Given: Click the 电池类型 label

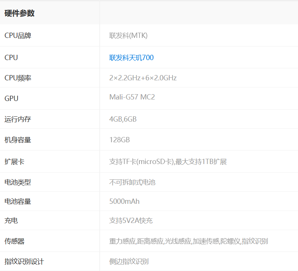Looking at the screenshot, I should (x=18, y=182).
